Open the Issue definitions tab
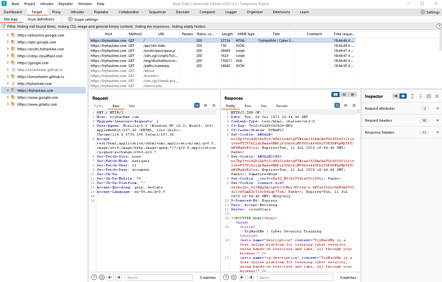 (41, 19)
